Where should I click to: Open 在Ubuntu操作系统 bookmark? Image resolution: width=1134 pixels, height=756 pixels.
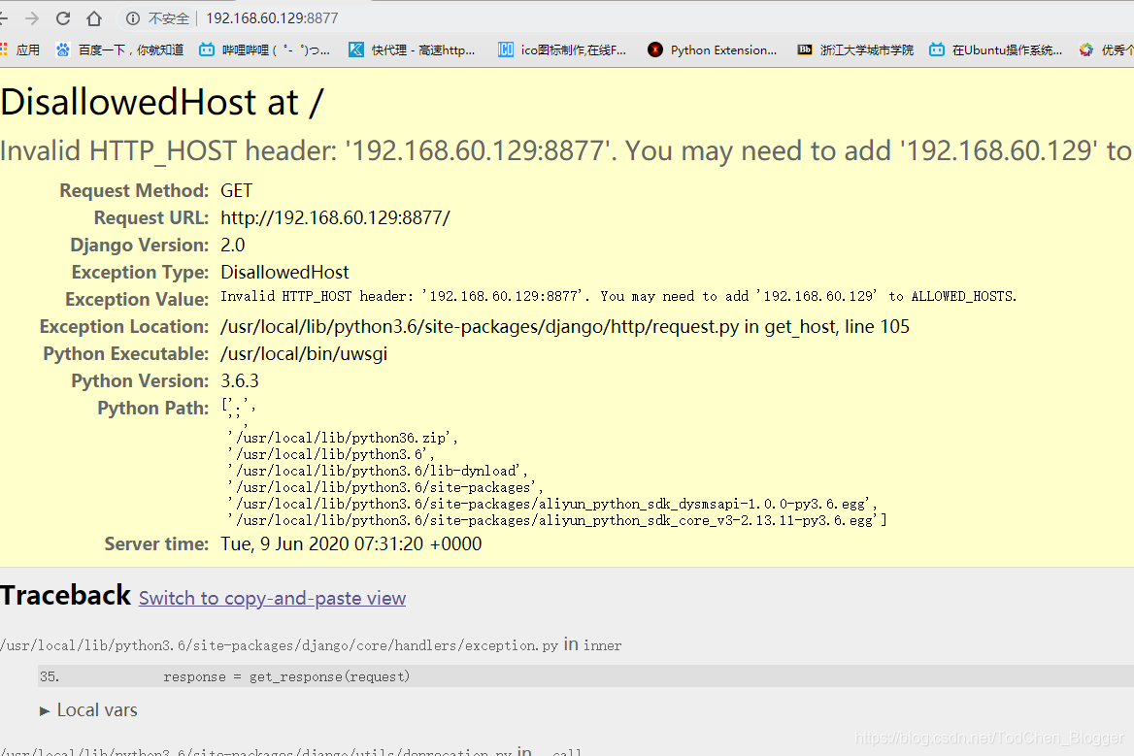tap(996, 49)
